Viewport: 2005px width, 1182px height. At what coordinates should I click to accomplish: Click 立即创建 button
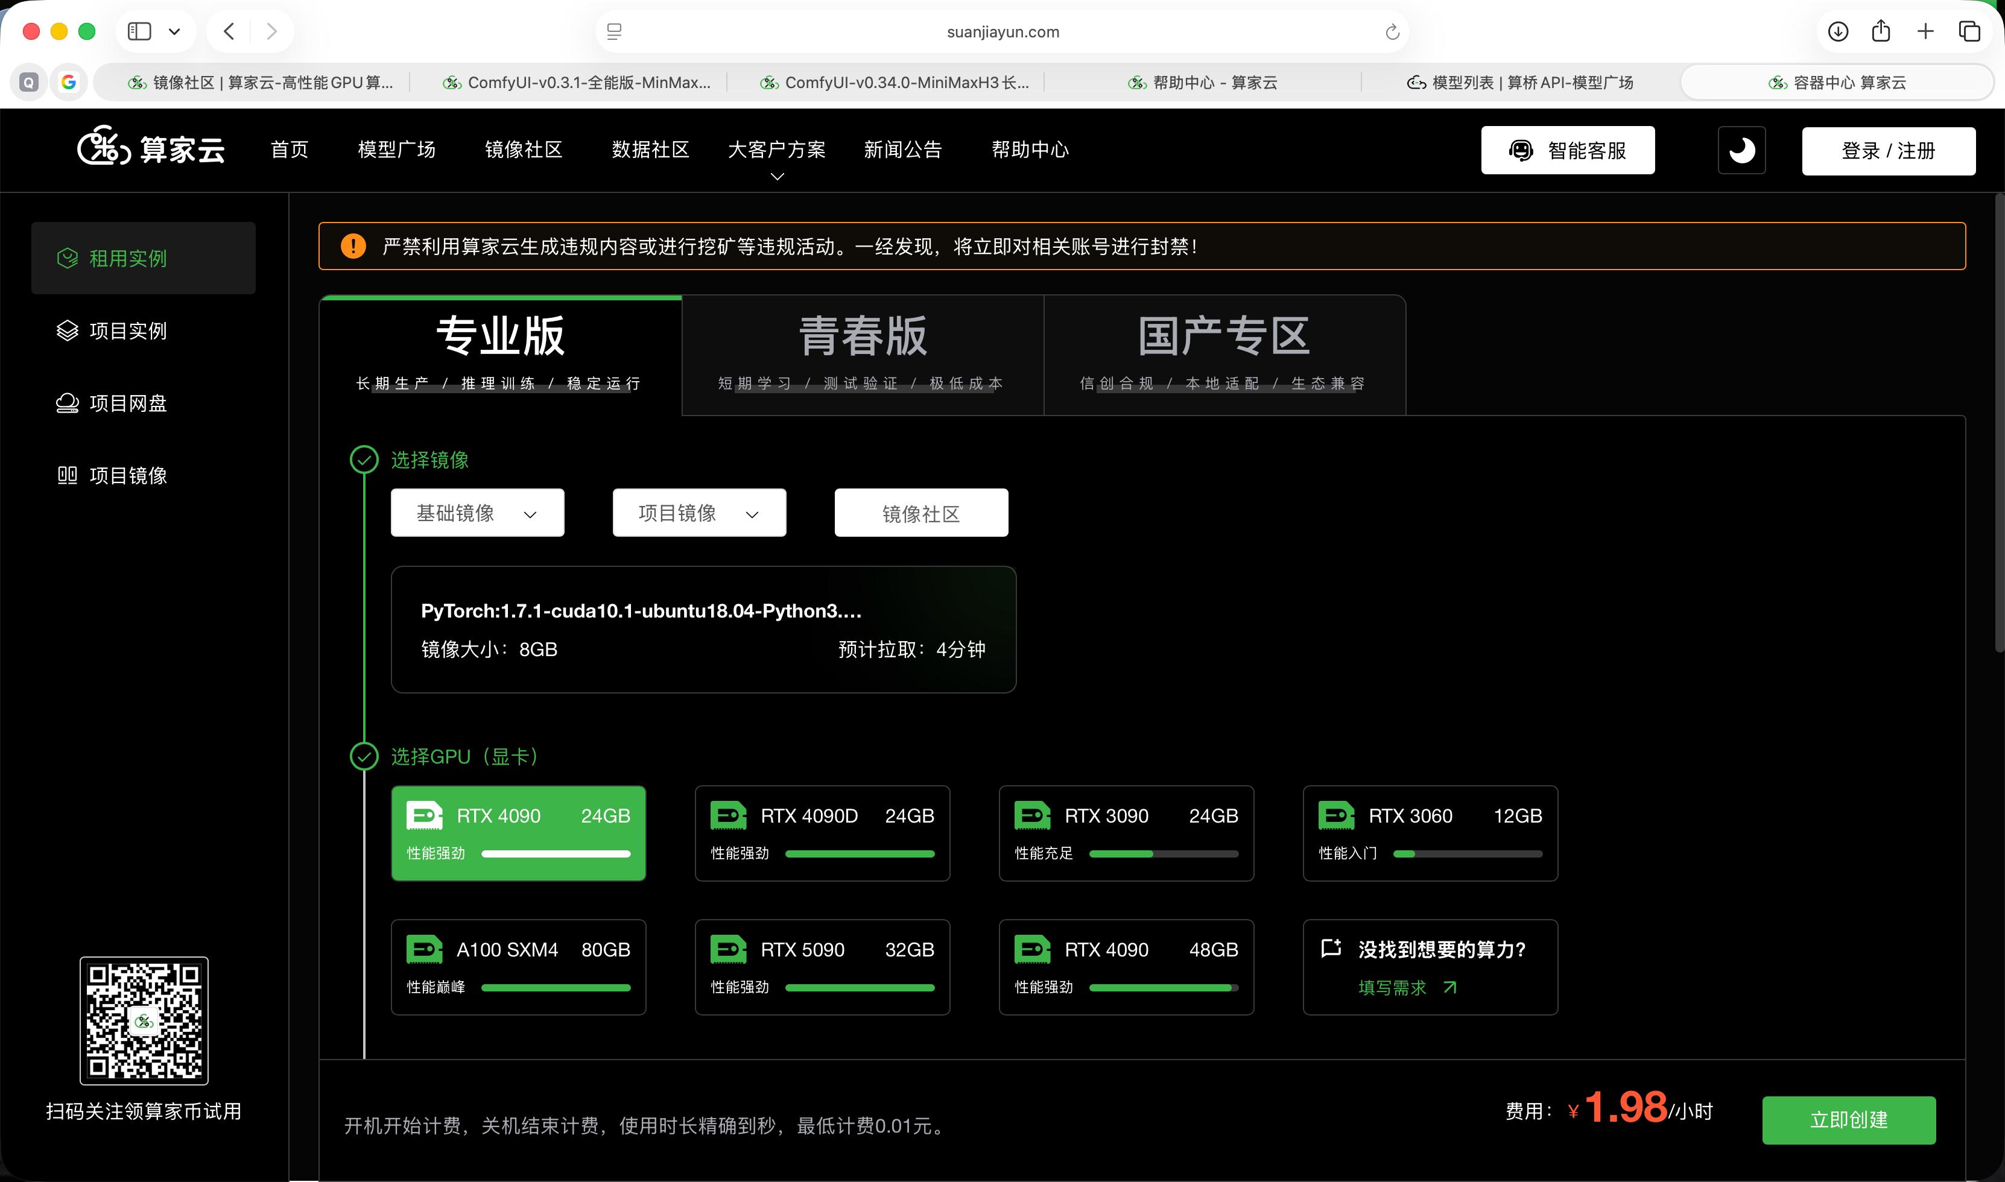1849,1120
